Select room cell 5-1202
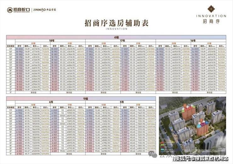 pos(90,127)
